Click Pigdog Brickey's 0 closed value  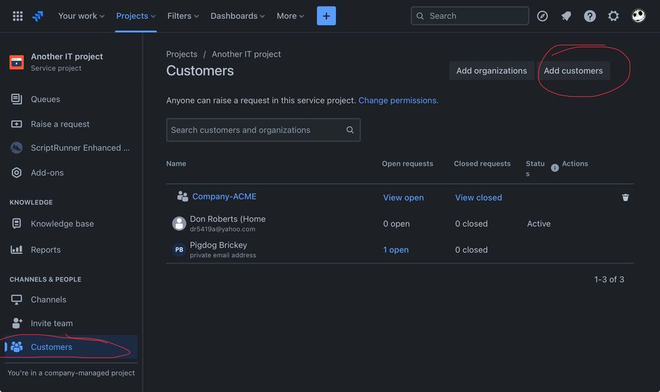tap(472, 249)
